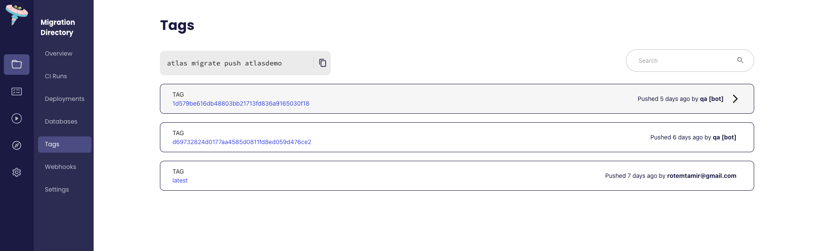820x251 pixels.
Task: Switch to the CI Runs section
Action: (x=56, y=76)
